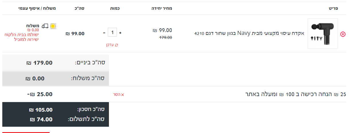Remove the Navy massage gun from cart
356x133 pixels.
pyautogui.click(x=343, y=34)
